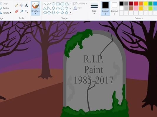Select the Colour picker eyedropper tool
The height and width of the screenshot is (117, 157).
coord(22,11)
